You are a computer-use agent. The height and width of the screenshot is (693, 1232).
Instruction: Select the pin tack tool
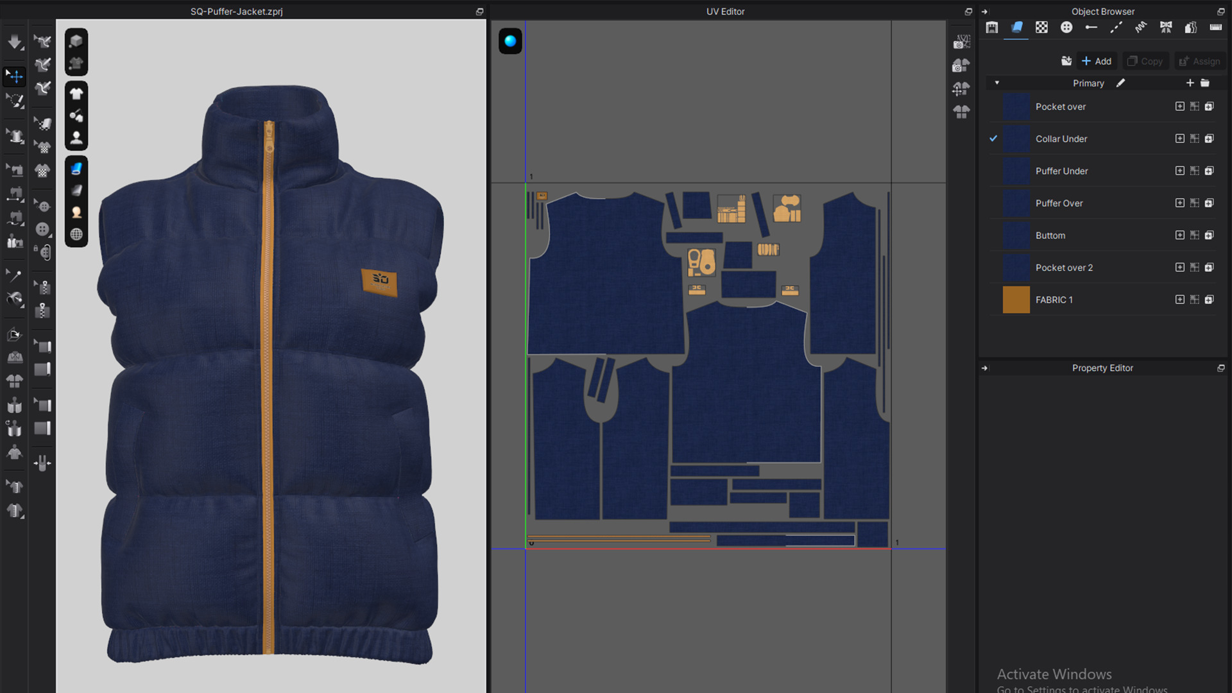pos(14,275)
